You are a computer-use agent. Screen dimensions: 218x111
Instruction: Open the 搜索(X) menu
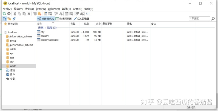click(x=29, y=9)
